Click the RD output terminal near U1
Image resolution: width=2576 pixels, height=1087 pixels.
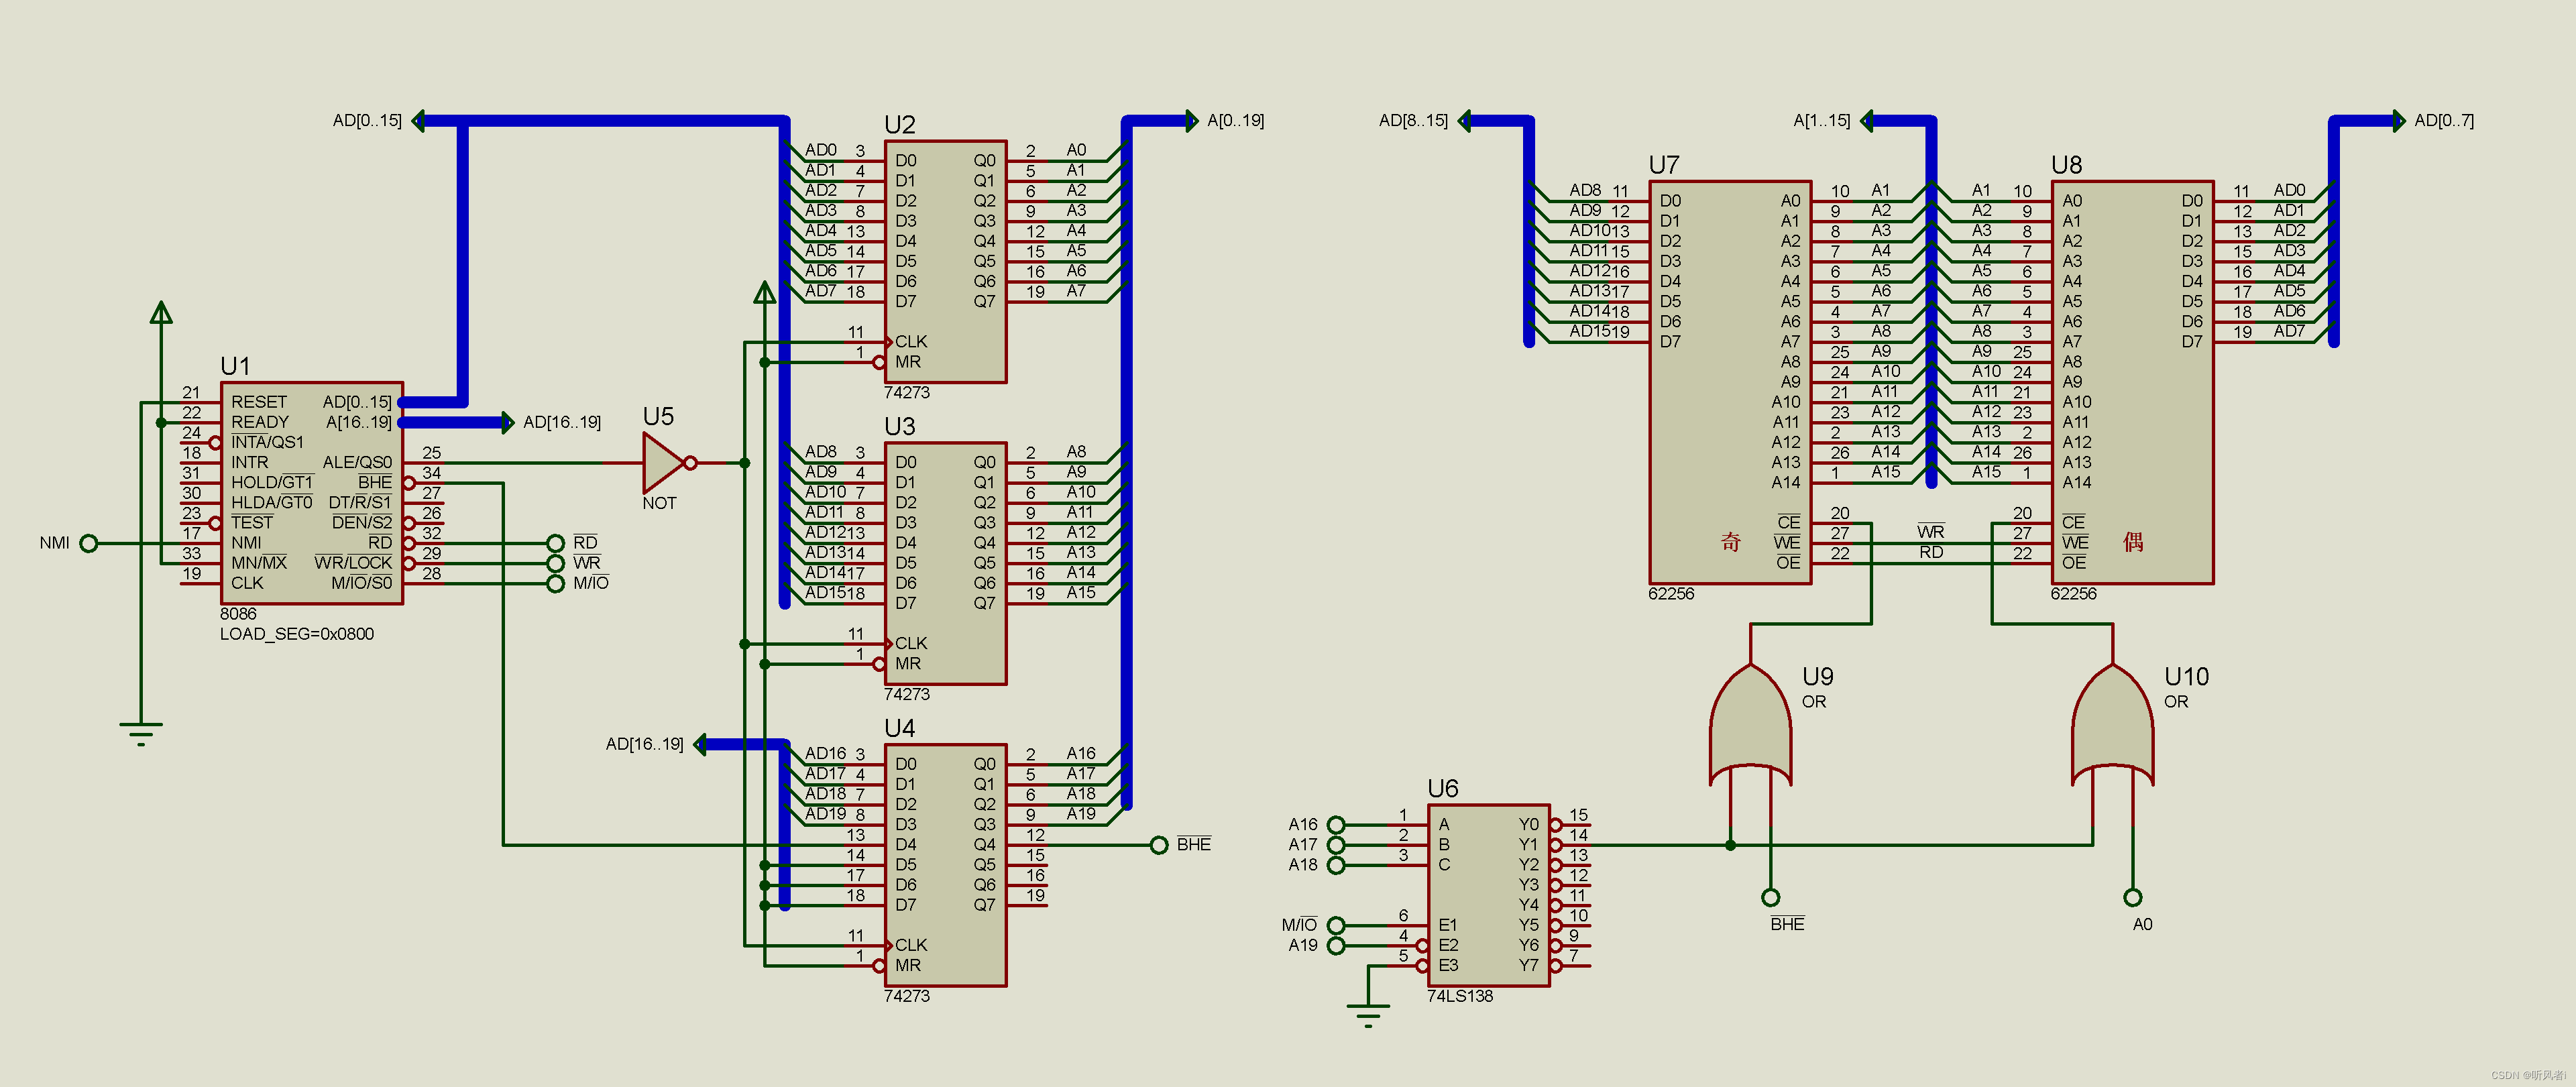point(556,543)
